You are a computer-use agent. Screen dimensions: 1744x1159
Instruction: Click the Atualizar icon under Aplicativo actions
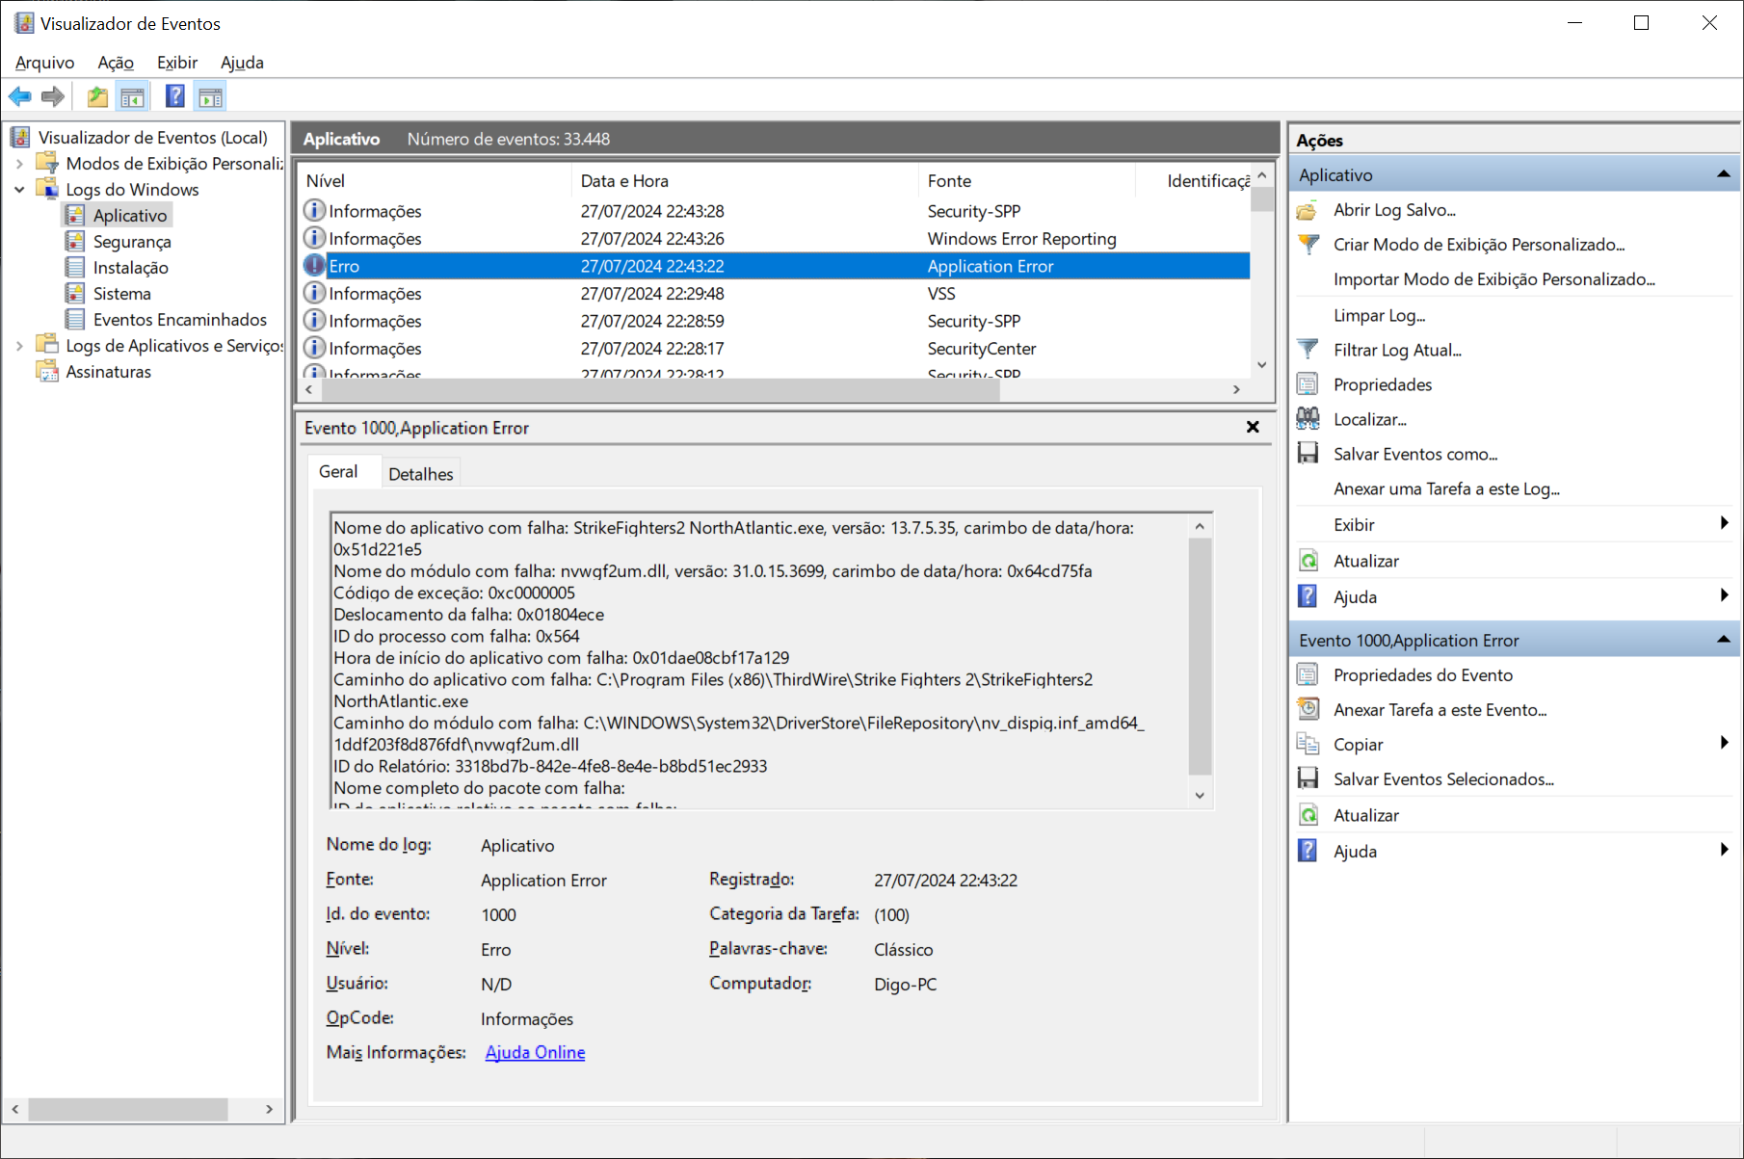1308,562
